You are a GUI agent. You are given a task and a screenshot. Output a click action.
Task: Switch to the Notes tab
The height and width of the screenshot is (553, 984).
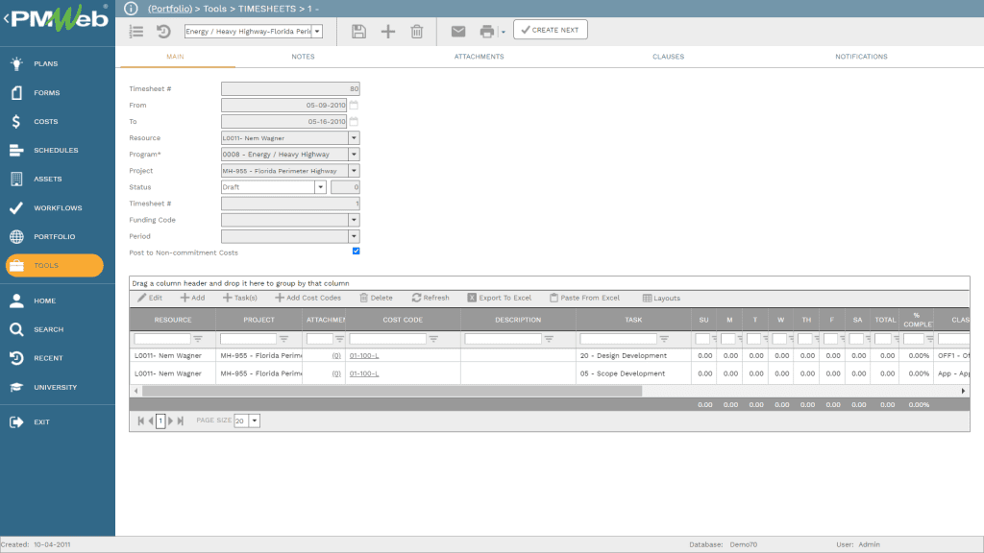pyautogui.click(x=303, y=57)
